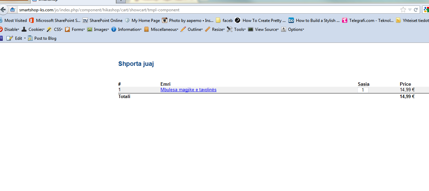Open Photo by aapemo Instagram bookmark
429x191 pixels.
point(188,21)
